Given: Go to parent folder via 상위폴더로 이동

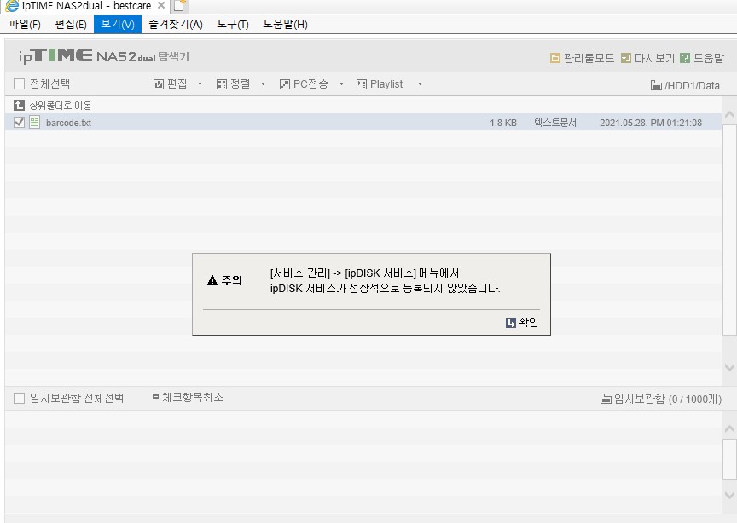Looking at the screenshot, I should (x=61, y=106).
